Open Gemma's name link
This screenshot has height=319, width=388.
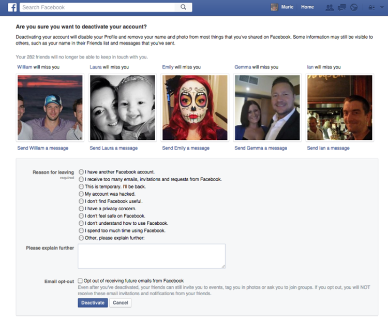tap(243, 67)
